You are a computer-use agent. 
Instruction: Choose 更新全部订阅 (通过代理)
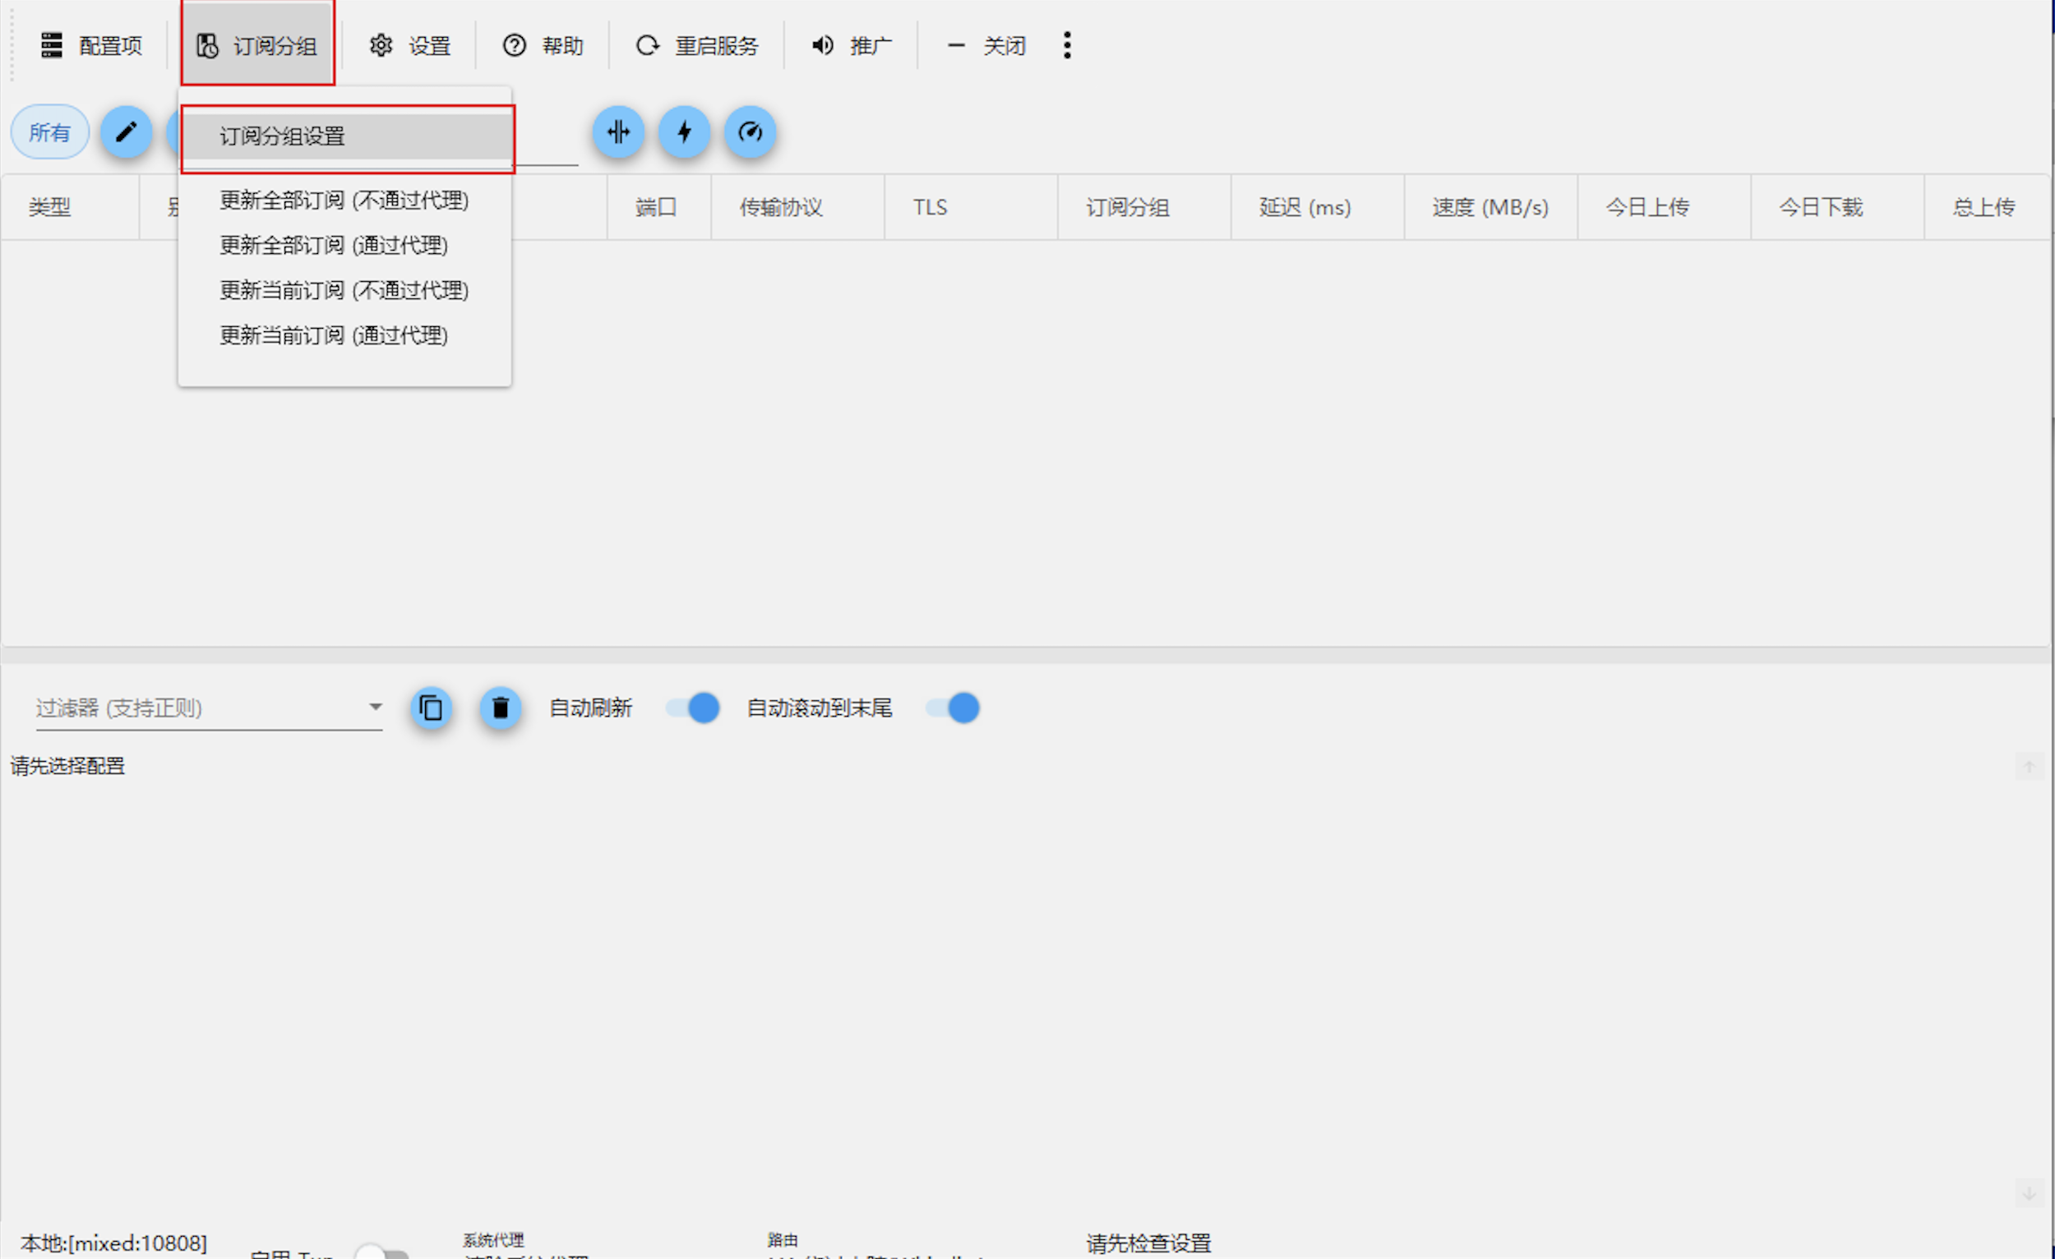[334, 245]
